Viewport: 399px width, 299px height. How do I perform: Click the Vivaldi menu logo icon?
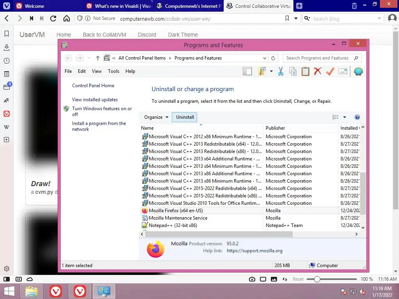pos(7,5)
